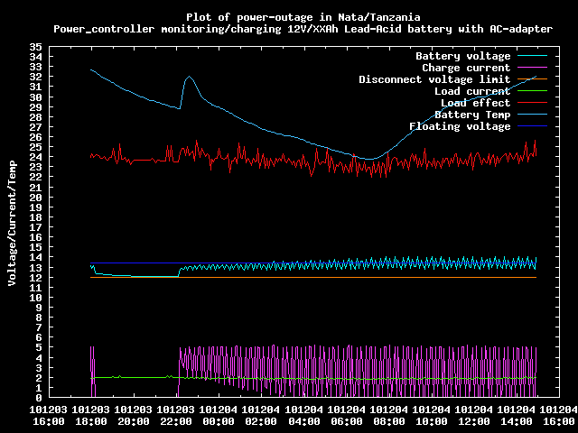Click the 101204 16:00 x-axis tick label
The width and height of the screenshot is (578, 433).
559,414
